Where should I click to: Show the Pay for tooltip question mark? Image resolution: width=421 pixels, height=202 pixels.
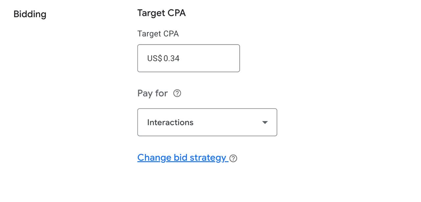pyautogui.click(x=177, y=94)
